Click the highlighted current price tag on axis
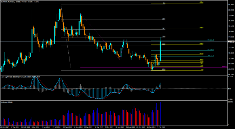The image size is (235, 129). pos(230,41)
